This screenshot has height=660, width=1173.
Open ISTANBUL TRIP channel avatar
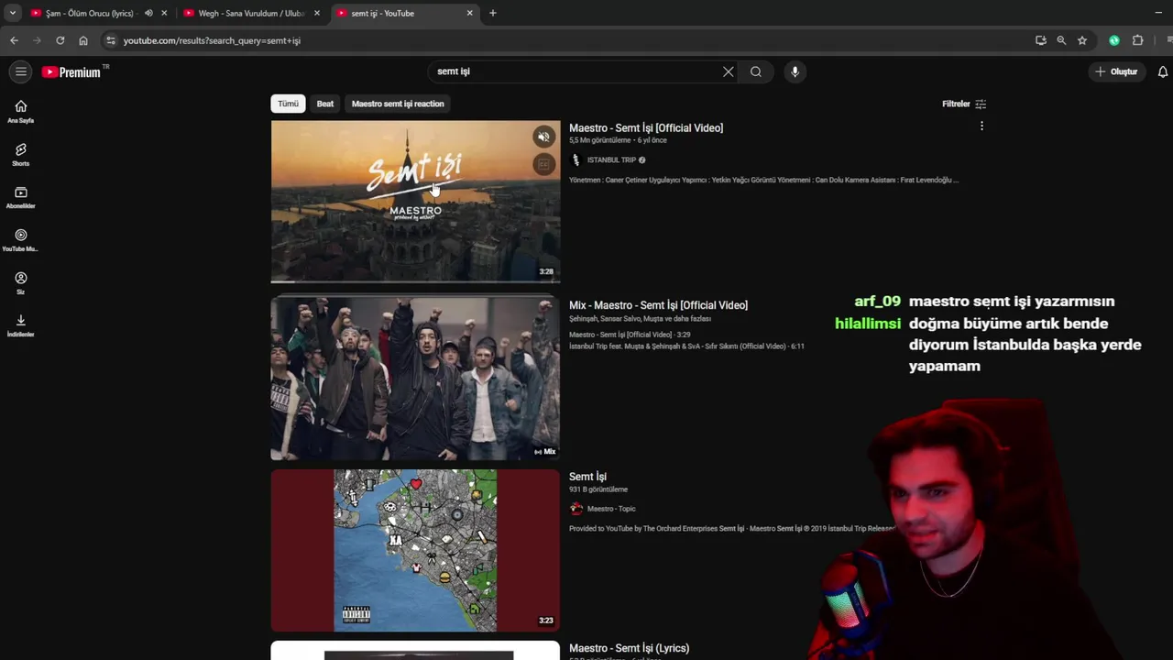point(576,159)
